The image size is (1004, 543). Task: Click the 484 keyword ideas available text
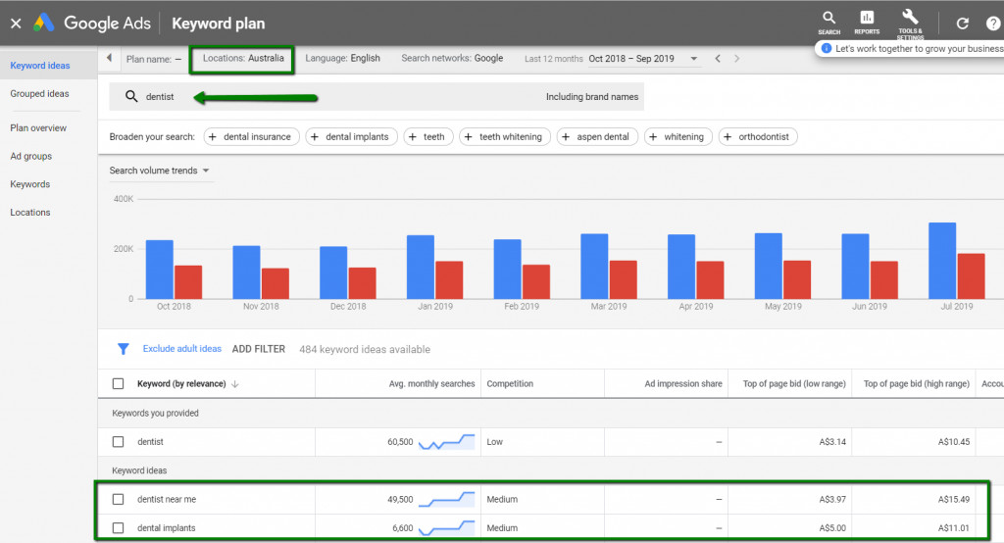click(365, 350)
